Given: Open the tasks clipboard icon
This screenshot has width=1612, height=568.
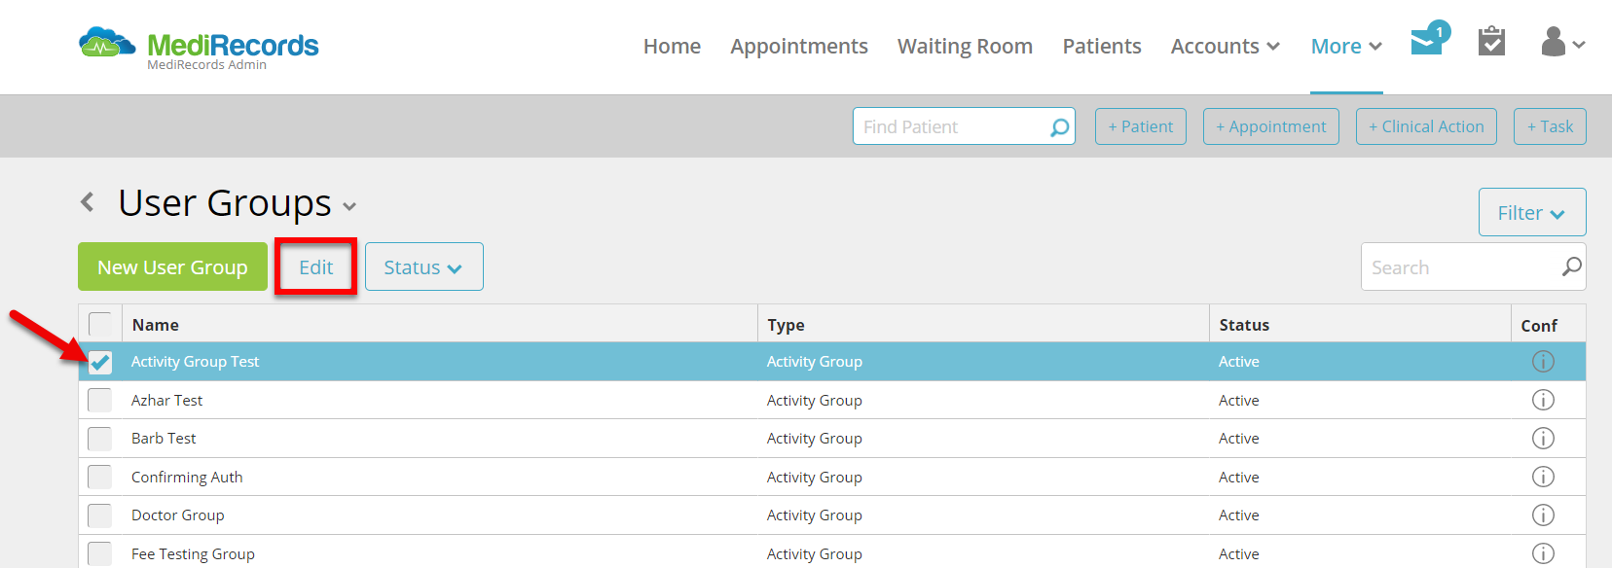Looking at the screenshot, I should coord(1491,41).
